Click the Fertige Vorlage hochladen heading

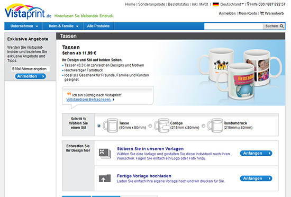pos(144,176)
